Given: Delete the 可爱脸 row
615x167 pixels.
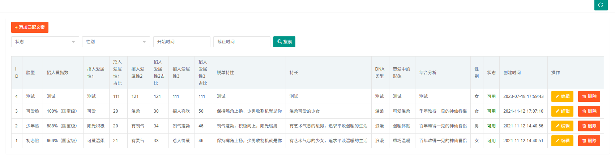Looking at the screenshot, I should [589, 111].
